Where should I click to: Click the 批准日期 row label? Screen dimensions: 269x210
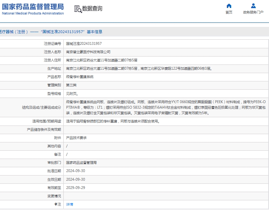(x=54, y=171)
